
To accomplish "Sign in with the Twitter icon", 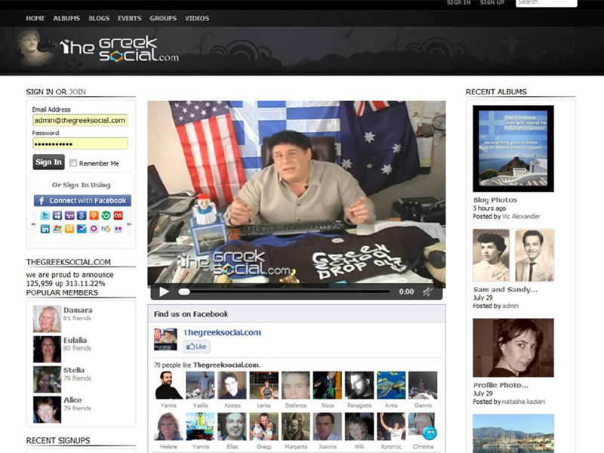I will [x=45, y=215].
